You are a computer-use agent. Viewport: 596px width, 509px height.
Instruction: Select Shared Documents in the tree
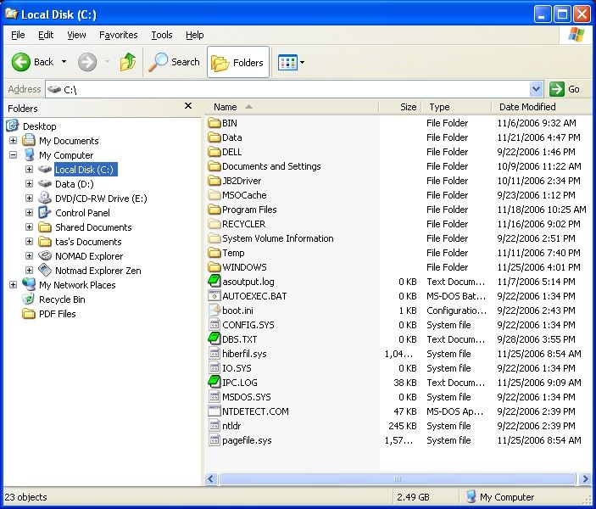click(93, 227)
